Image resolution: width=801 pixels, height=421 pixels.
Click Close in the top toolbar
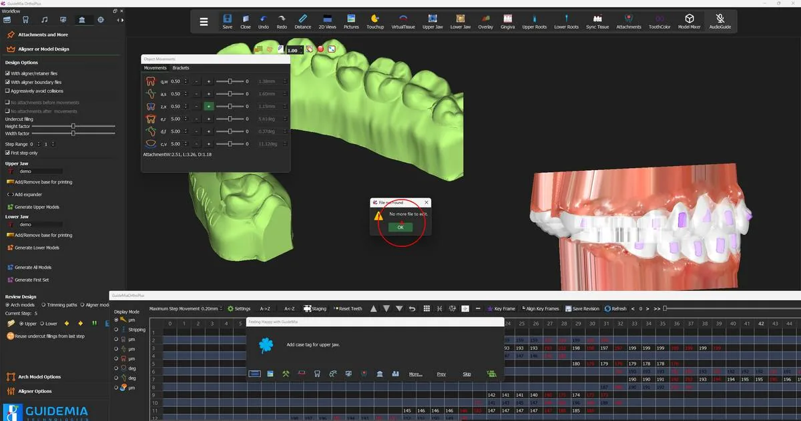pyautogui.click(x=246, y=21)
